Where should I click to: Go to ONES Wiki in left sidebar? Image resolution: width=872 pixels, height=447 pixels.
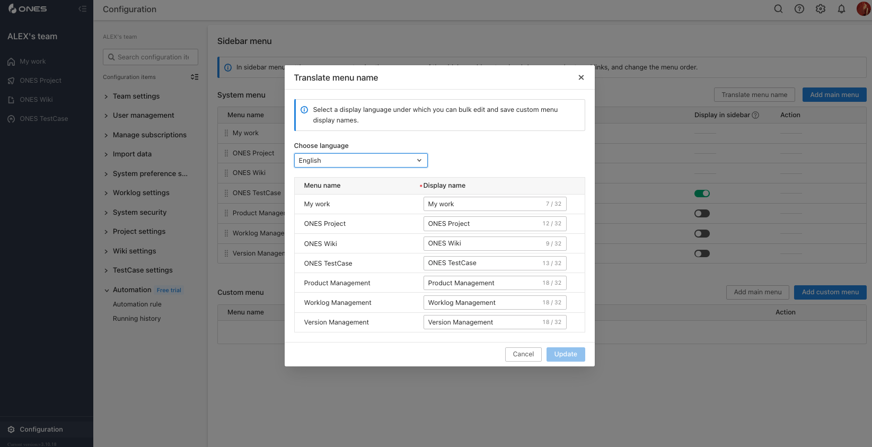click(36, 100)
